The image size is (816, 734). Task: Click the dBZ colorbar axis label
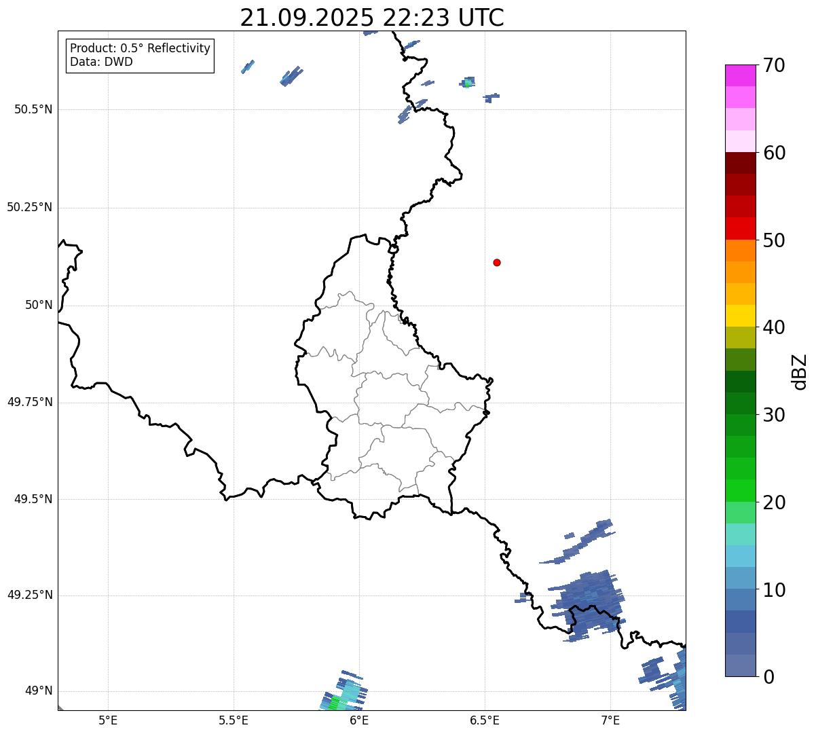click(x=800, y=371)
